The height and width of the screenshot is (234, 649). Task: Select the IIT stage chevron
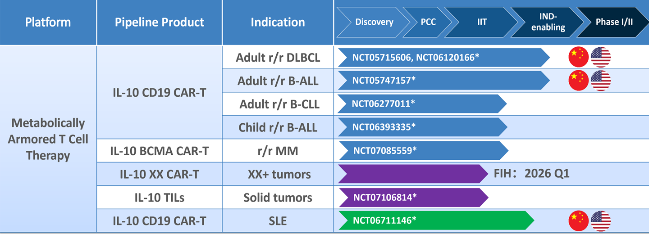[482, 22]
